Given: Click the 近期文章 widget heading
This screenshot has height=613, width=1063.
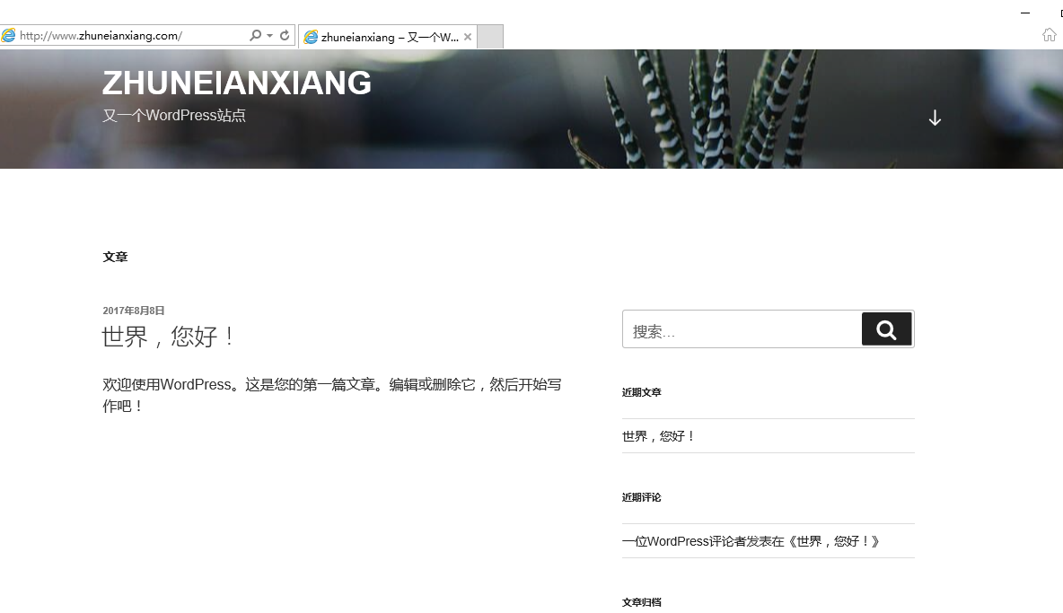Looking at the screenshot, I should 641,392.
